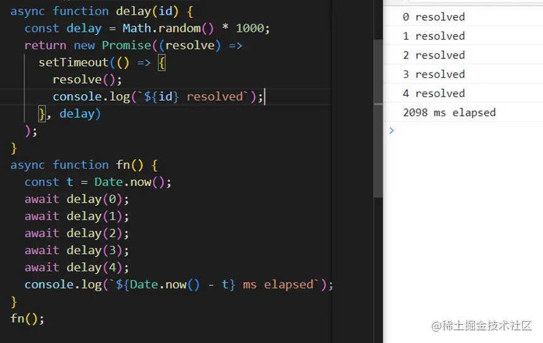
Task: Click the 'resolve();' code line
Action: (87, 80)
